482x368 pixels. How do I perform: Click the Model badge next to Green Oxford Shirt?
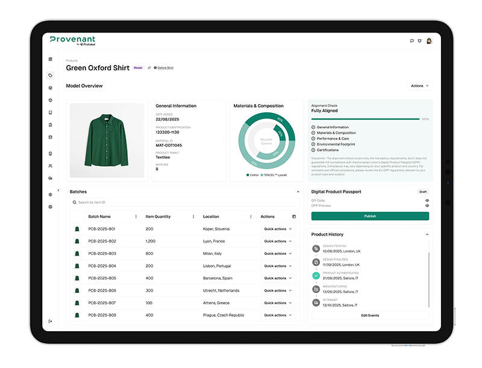coord(138,68)
